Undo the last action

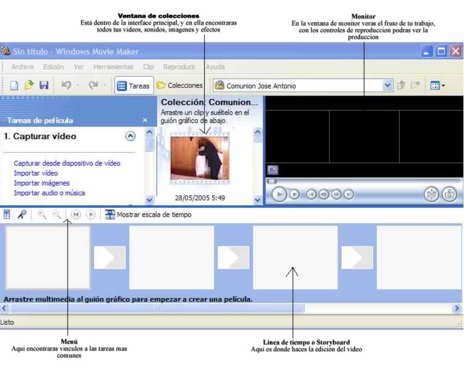point(66,85)
